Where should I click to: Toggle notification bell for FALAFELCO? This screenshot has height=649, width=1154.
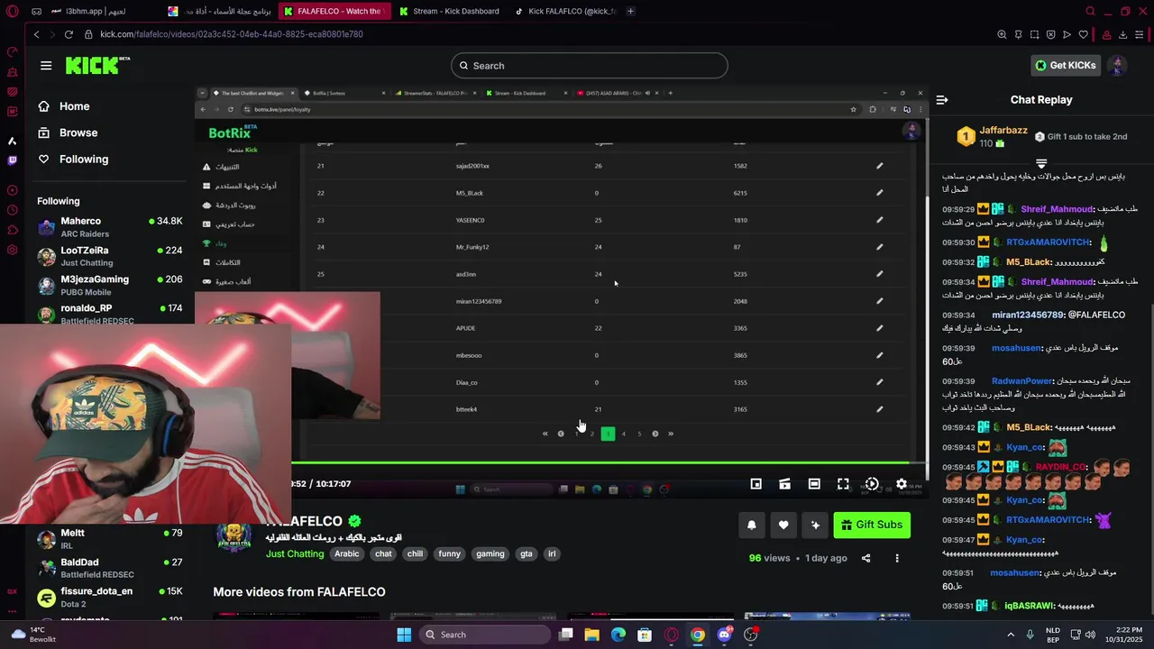752,525
